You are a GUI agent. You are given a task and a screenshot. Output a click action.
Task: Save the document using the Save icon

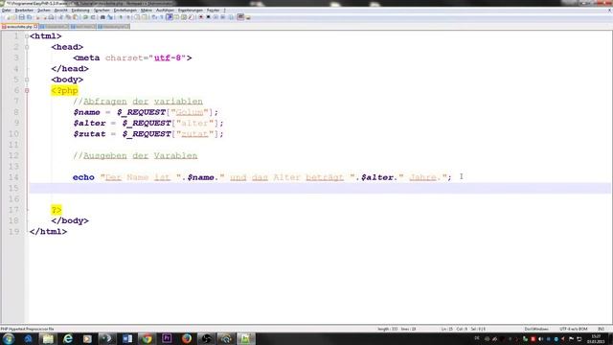(21, 17)
